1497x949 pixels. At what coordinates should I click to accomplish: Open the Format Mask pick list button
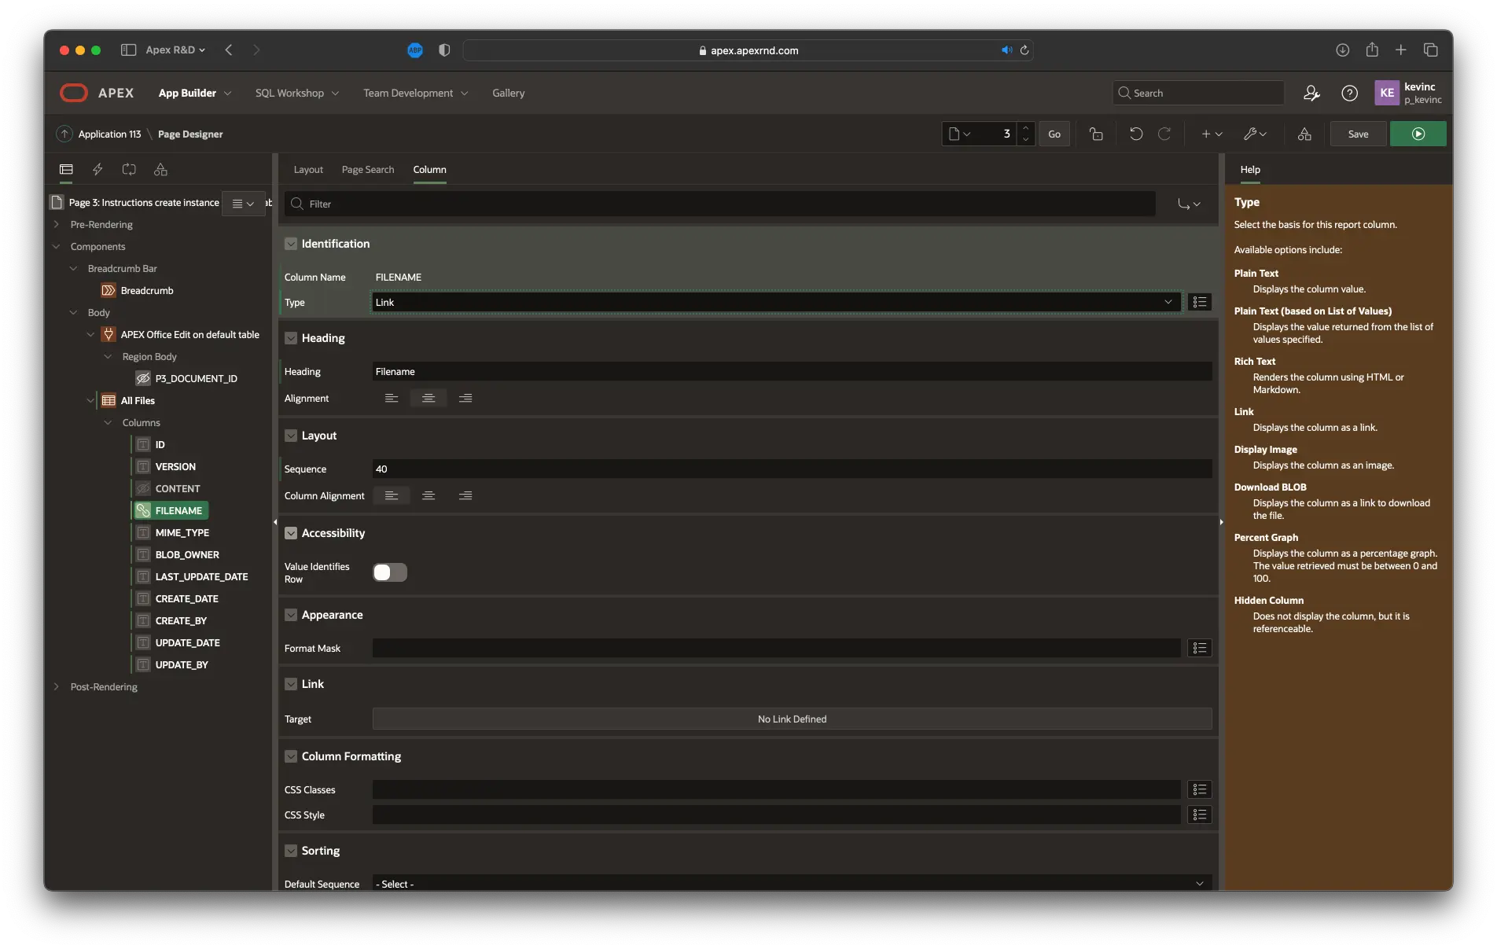1199,648
